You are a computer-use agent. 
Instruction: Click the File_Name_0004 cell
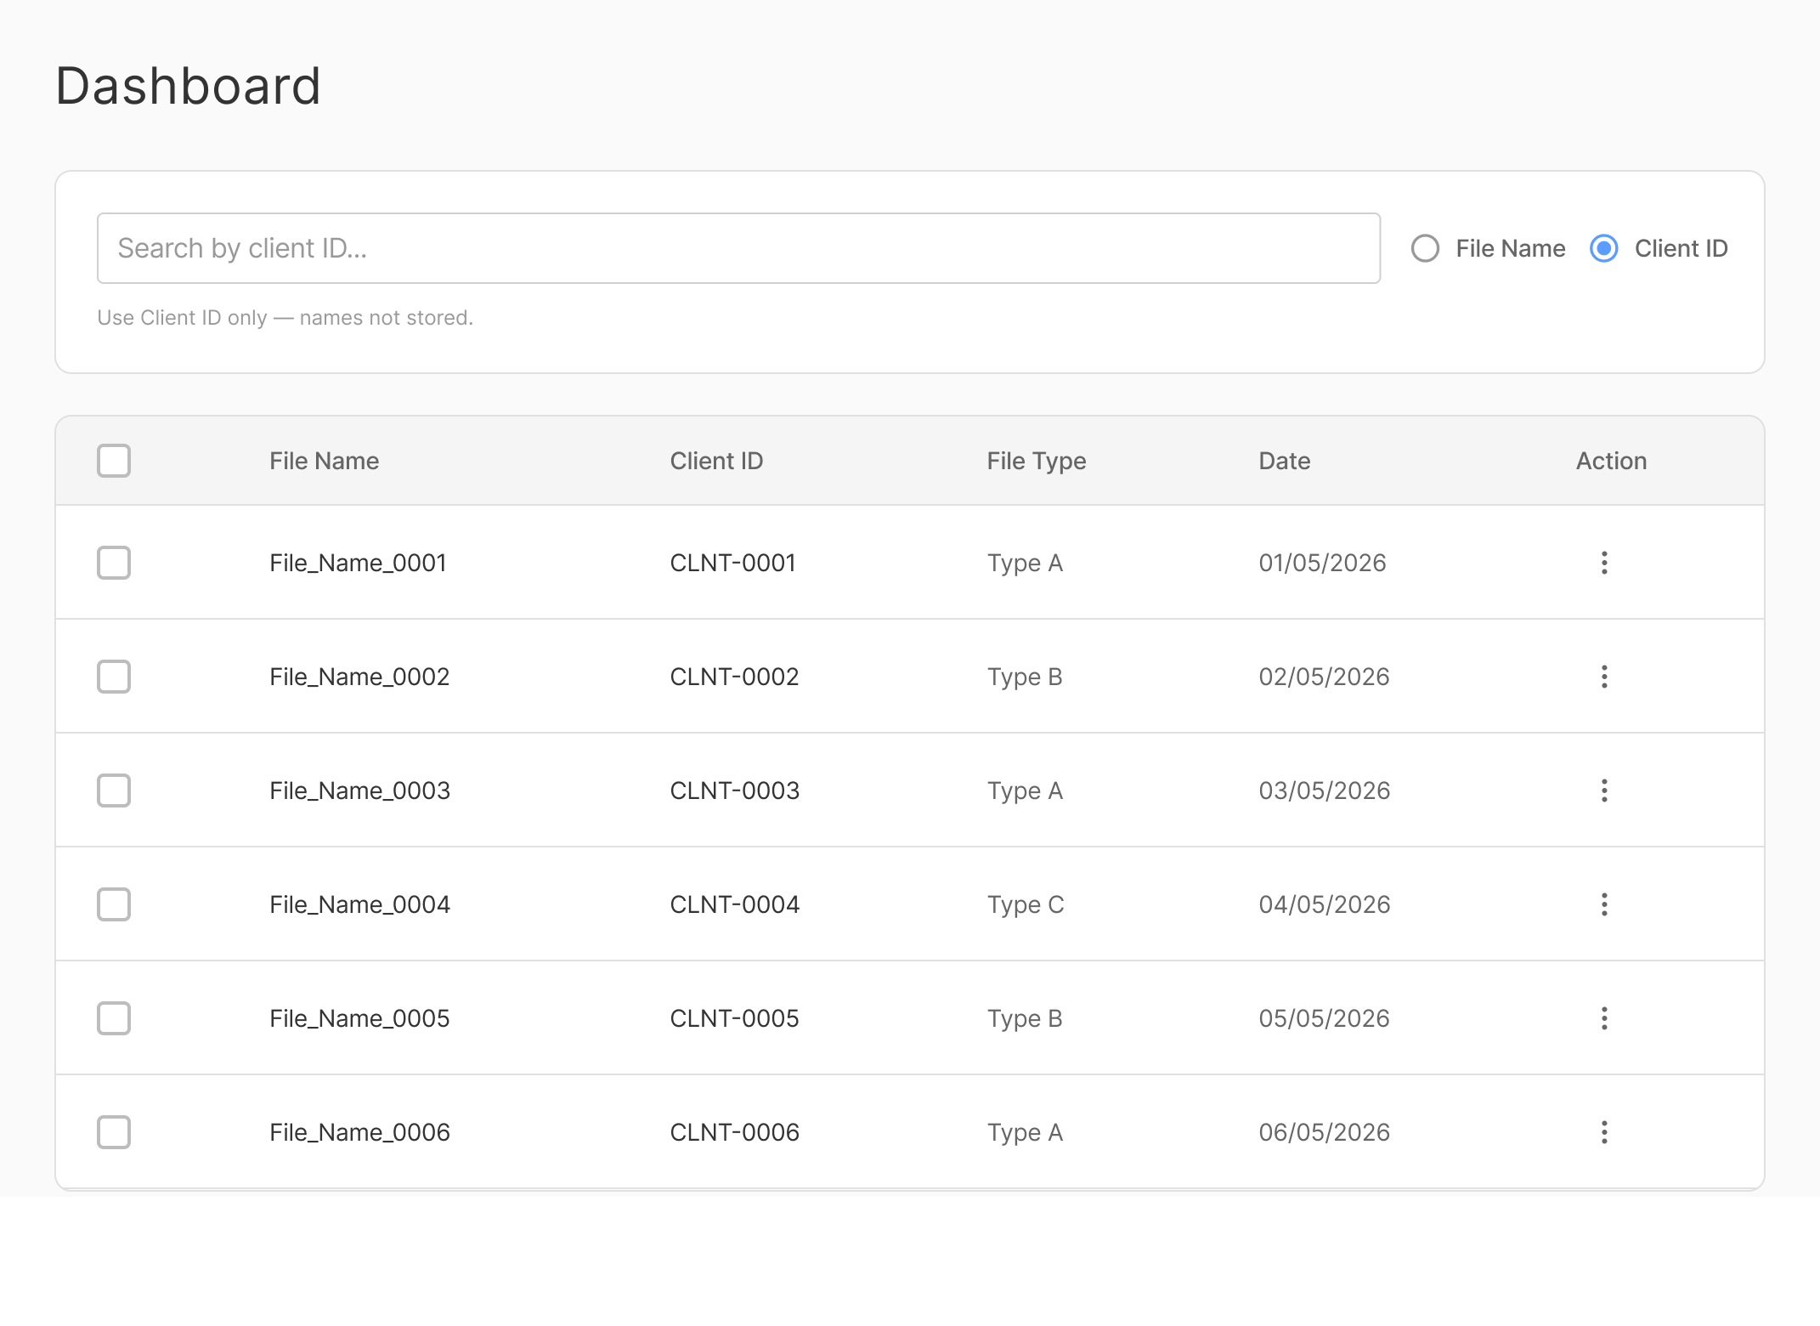coord(359,904)
